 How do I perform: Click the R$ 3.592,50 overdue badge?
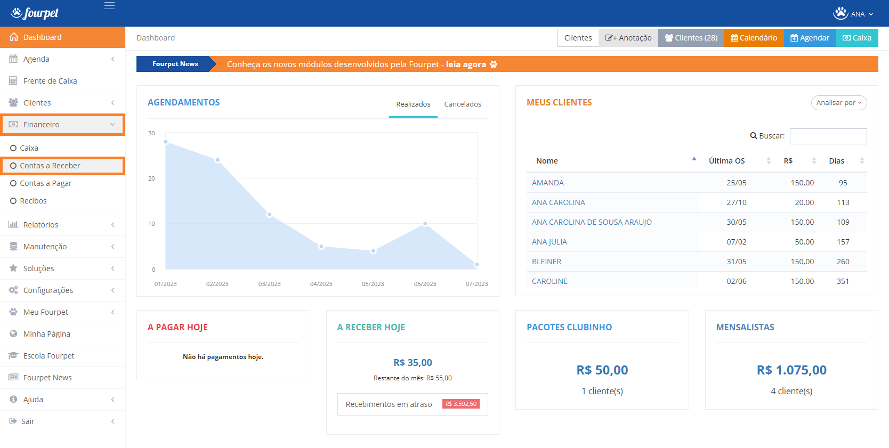(x=461, y=404)
